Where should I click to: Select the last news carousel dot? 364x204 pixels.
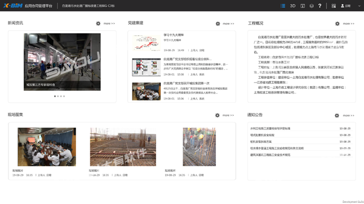click(64, 96)
